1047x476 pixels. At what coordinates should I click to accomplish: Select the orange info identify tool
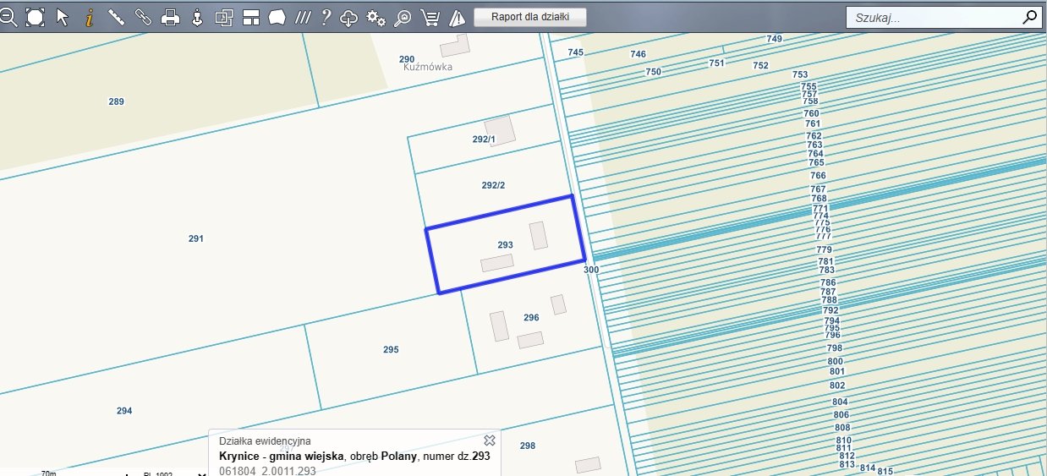(x=89, y=17)
